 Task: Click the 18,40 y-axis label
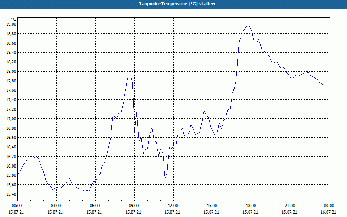point(12,53)
